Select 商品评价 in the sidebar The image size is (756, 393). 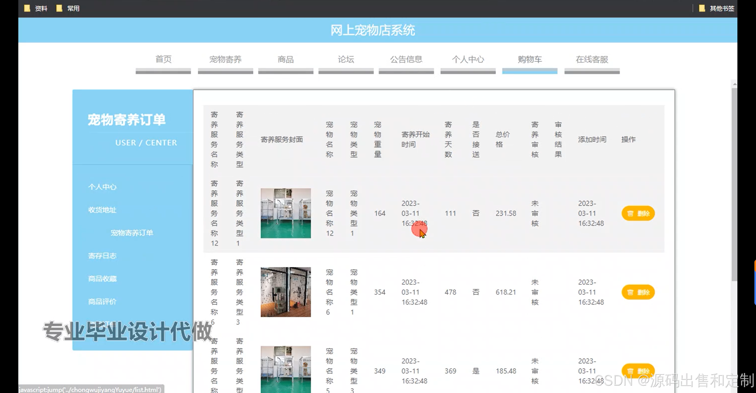tap(102, 302)
